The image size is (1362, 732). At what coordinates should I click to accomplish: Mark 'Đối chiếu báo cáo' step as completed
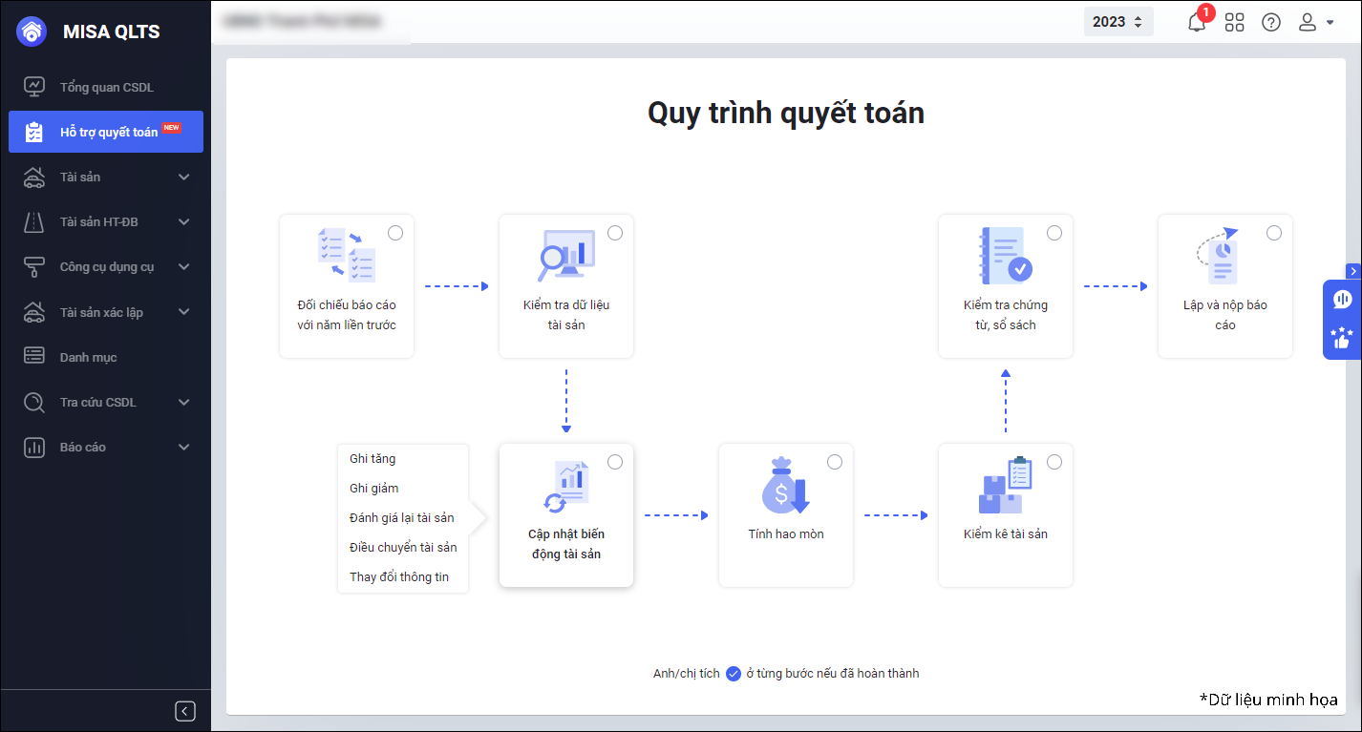pos(395,233)
